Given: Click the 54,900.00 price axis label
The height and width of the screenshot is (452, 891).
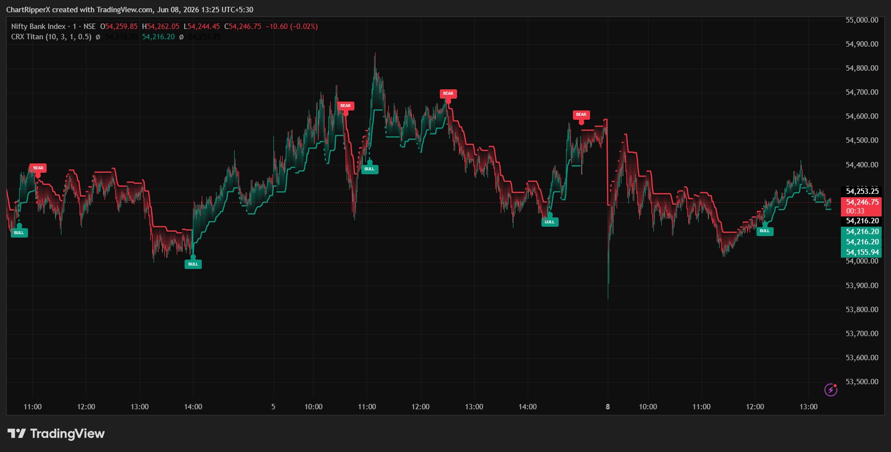Looking at the screenshot, I should click(x=862, y=44).
